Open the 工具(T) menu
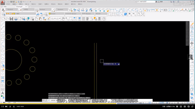195x109 pixels. [40, 4]
